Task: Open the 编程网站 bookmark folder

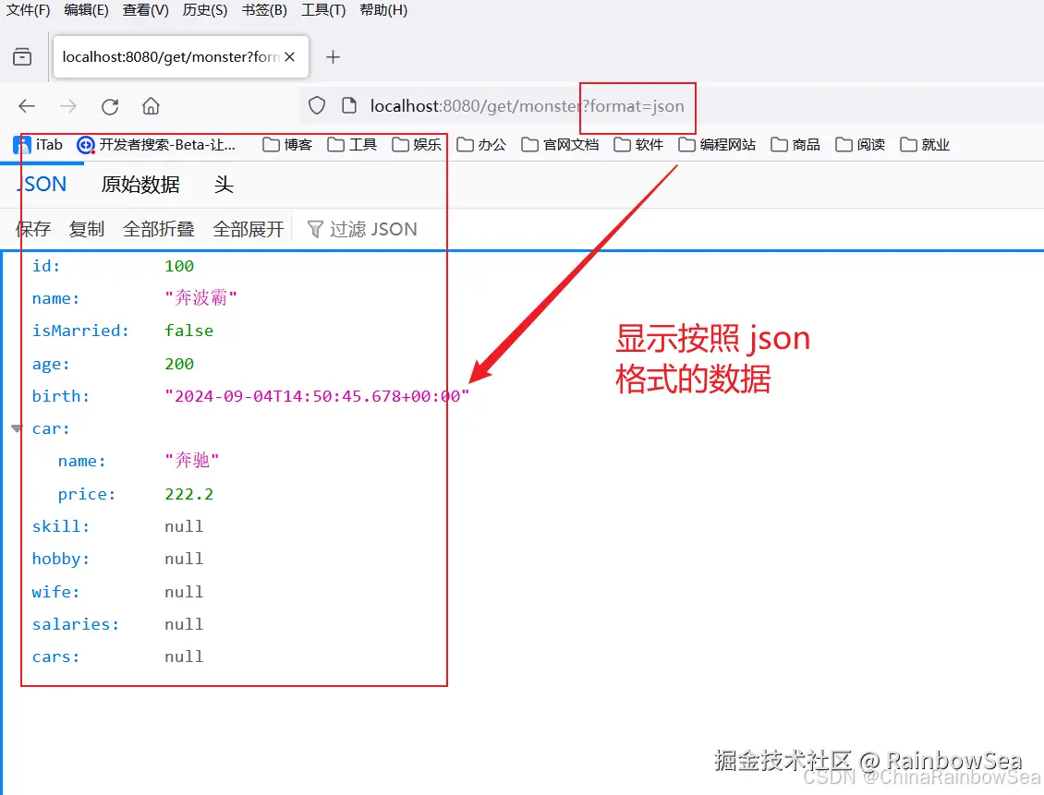Action: (717, 144)
